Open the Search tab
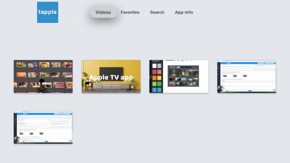 pos(157,12)
